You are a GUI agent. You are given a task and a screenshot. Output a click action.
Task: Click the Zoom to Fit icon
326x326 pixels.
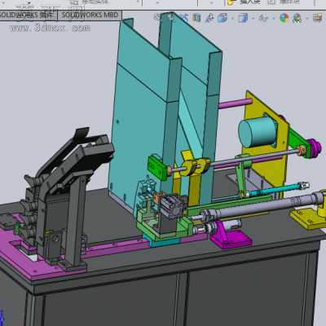click(157, 17)
